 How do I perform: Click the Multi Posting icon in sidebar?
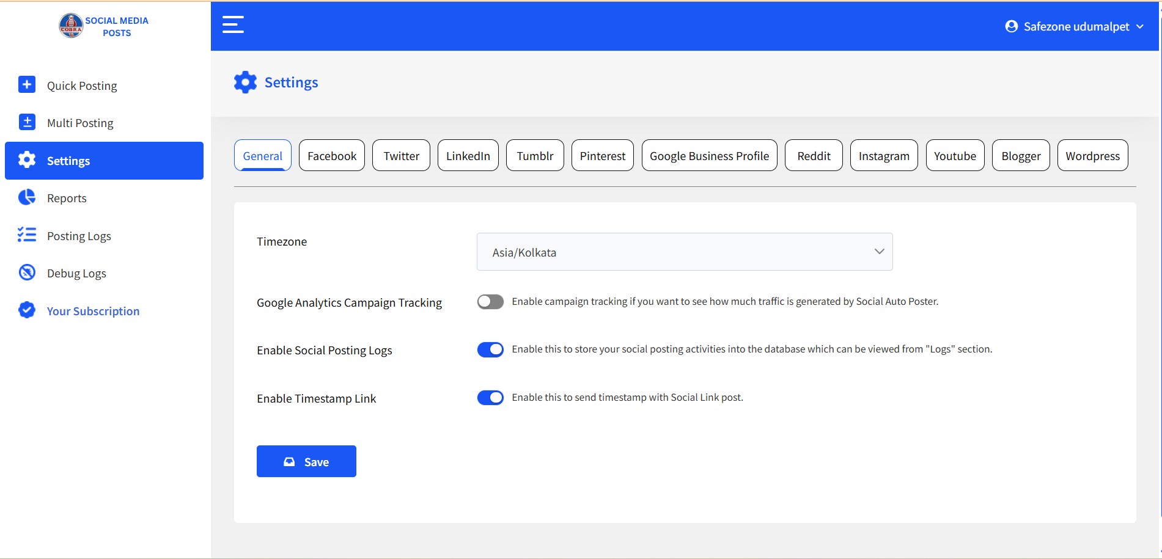pos(27,122)
